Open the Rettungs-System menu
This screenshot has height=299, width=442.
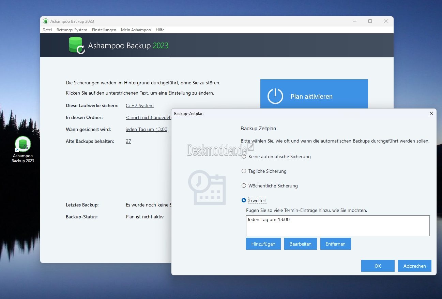coord(72,30)
